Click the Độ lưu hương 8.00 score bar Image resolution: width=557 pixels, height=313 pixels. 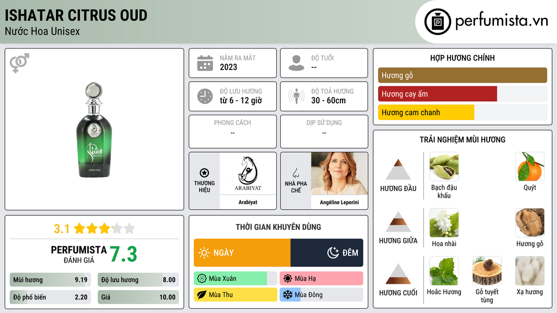coord(138,280)
